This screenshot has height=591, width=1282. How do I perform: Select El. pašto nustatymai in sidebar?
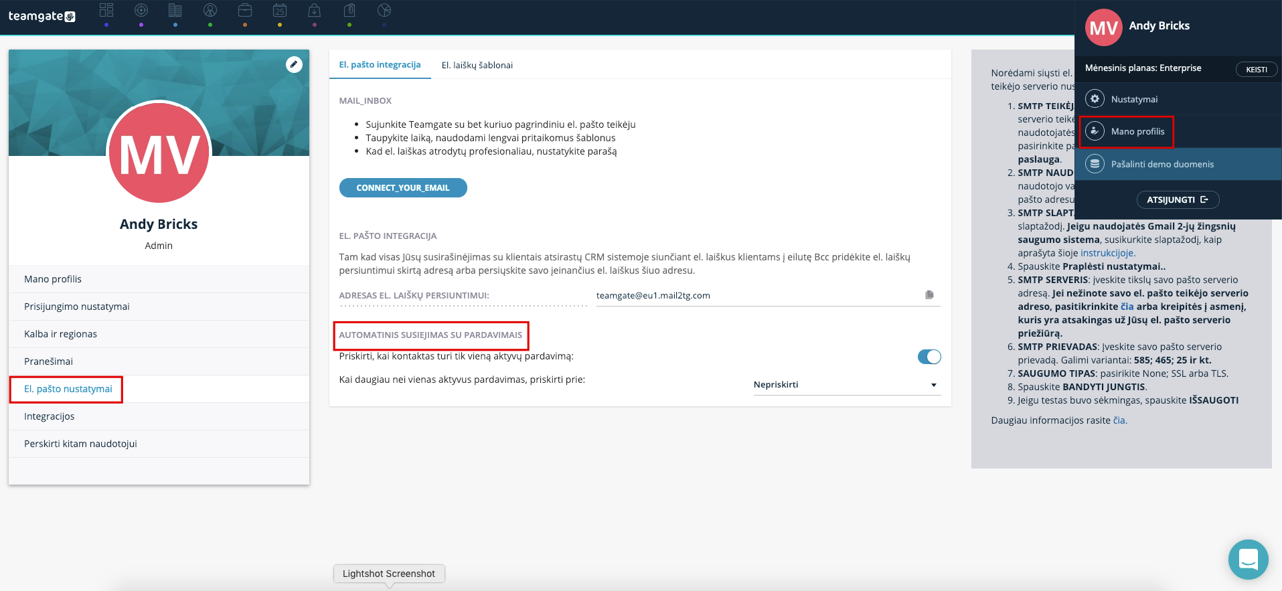(159, 389)
